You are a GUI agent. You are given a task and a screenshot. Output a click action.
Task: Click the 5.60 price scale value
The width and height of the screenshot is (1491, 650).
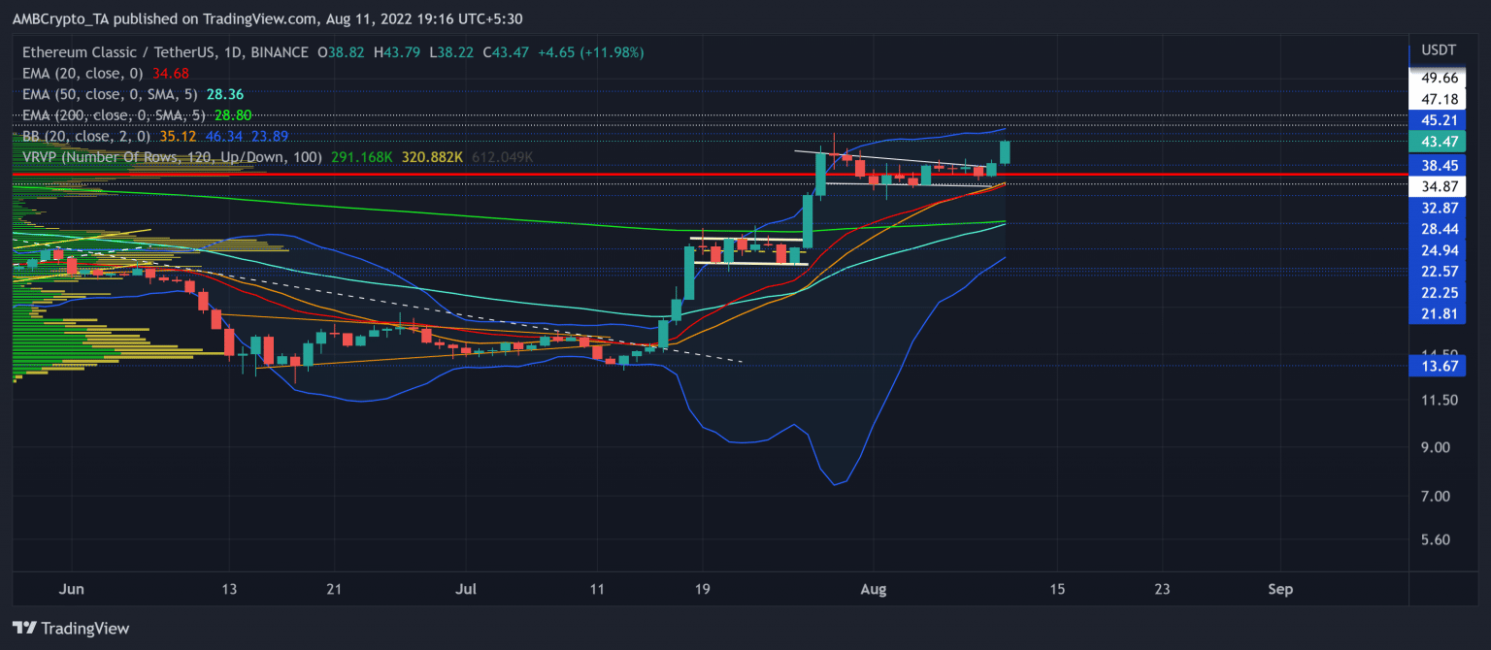coord(1438,539)
